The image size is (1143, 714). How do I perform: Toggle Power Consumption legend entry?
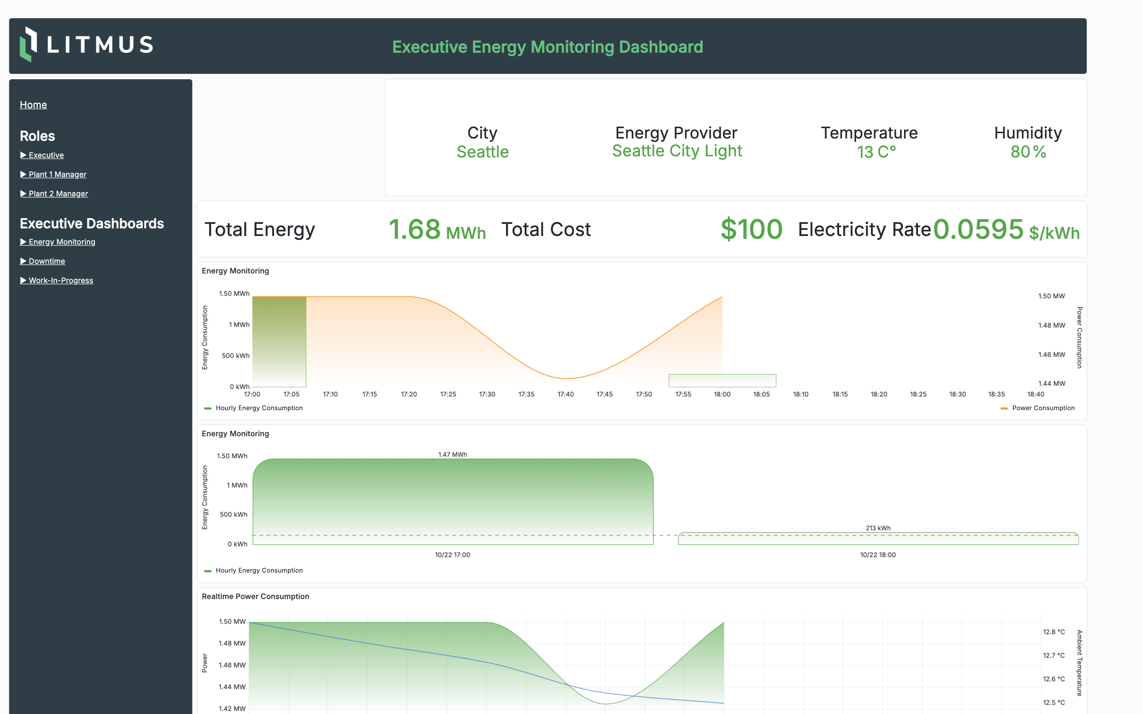click(x=1043, y=408)
